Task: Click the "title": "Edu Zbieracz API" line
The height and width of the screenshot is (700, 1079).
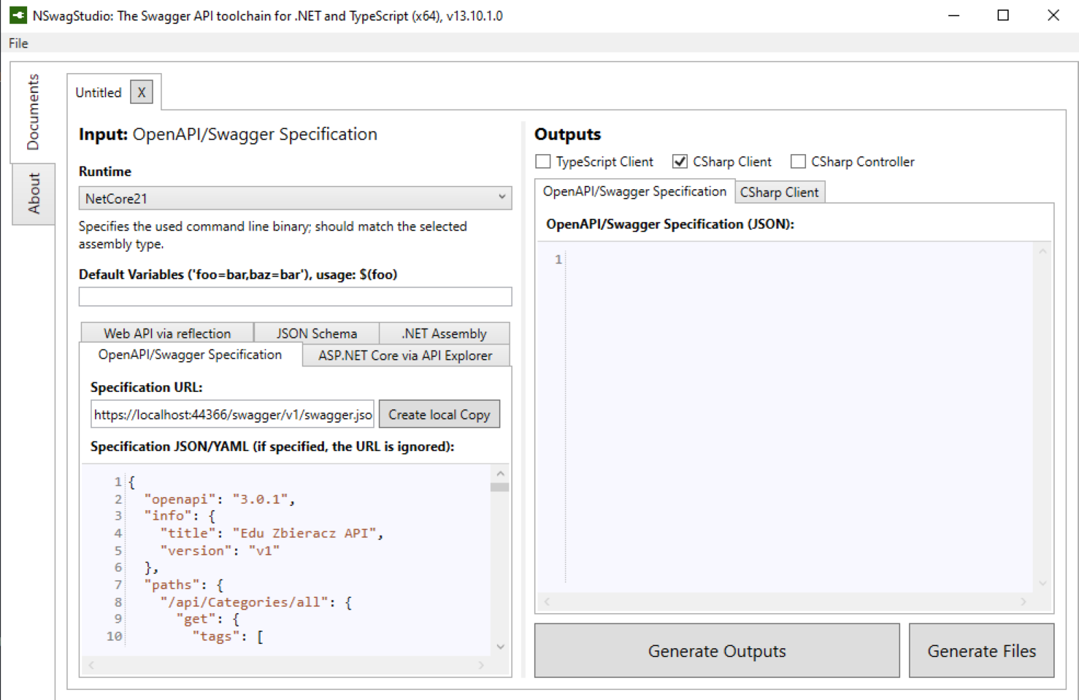Action: coord(272,533)
